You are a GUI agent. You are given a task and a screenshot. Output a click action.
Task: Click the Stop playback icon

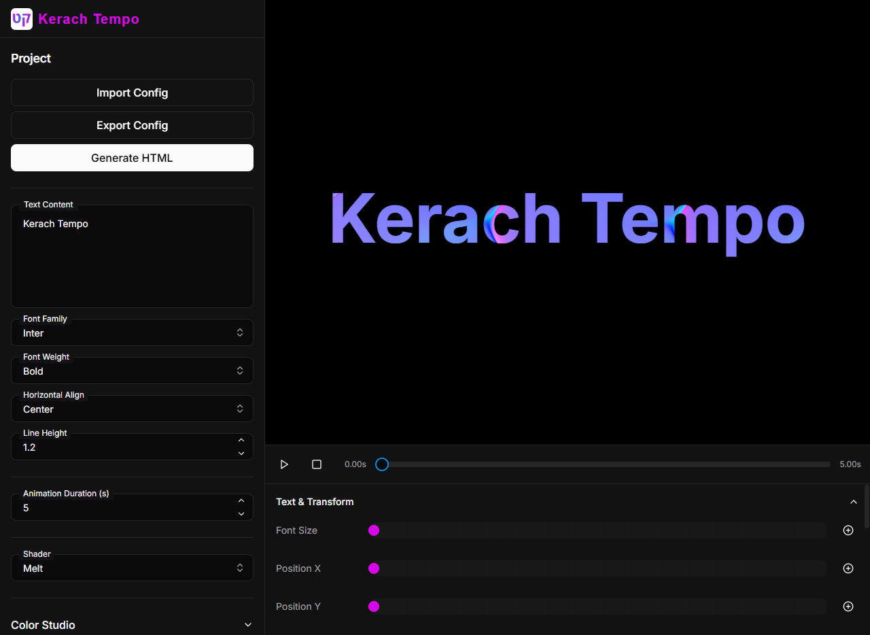pyautogui.click(x=317, y=464)
